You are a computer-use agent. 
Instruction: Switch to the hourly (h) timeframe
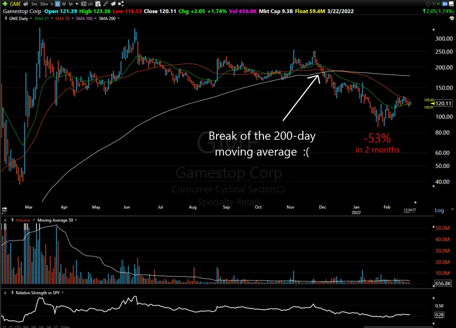[x=52, y=4]
